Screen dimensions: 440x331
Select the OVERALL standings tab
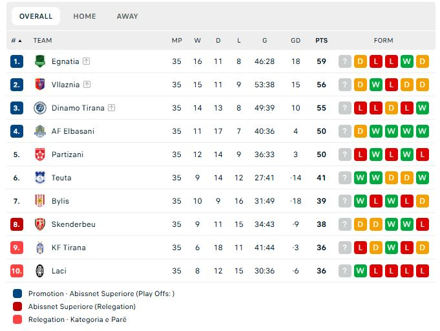pyautogui.click(x=36, y=16)
